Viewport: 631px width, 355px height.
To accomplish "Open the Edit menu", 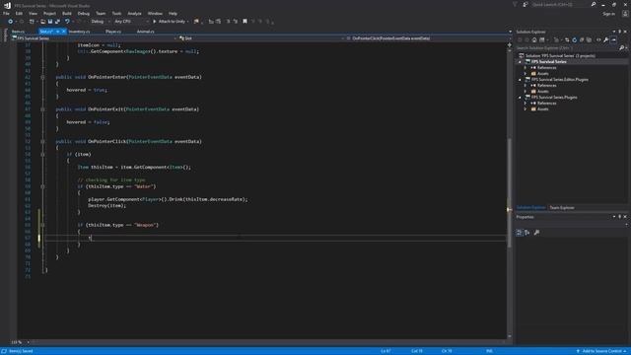I will point(19,13).
